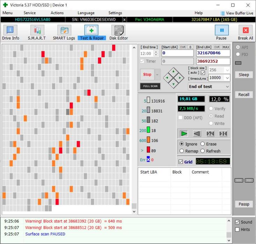The width and height of the screenshot is (256, 244).
Task: Open the dropdown arrow beside Stop
Action: 158,75
